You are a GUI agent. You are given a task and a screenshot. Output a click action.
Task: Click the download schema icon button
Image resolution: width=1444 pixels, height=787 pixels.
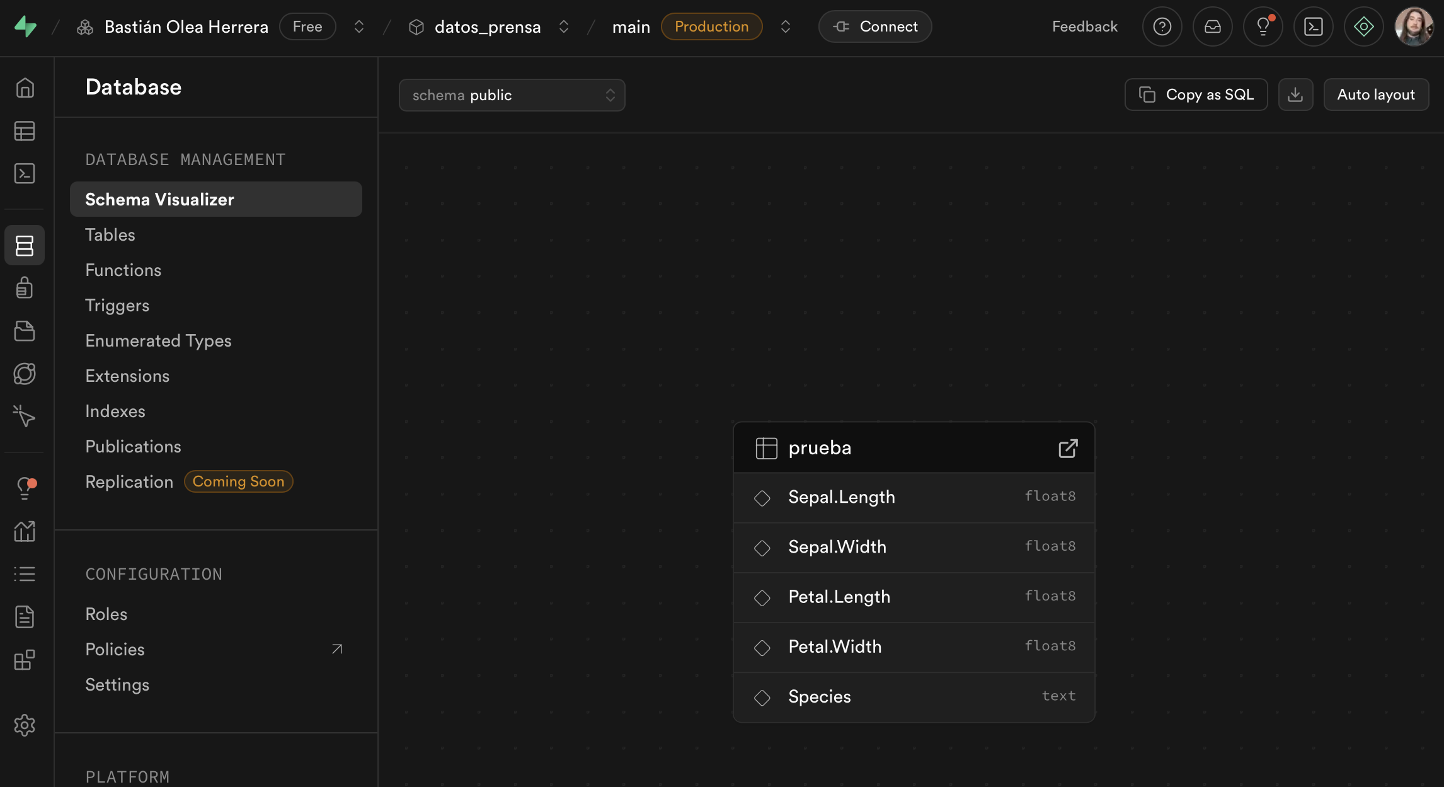pyautogui.click(x=1295, y=95)
